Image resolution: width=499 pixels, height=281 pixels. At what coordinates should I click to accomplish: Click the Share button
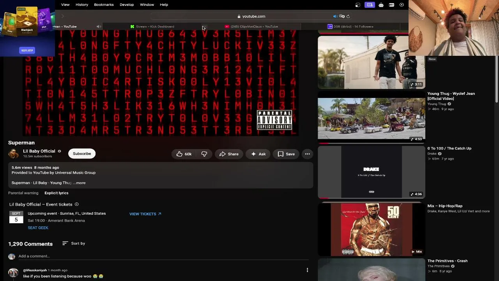(229, 154)
